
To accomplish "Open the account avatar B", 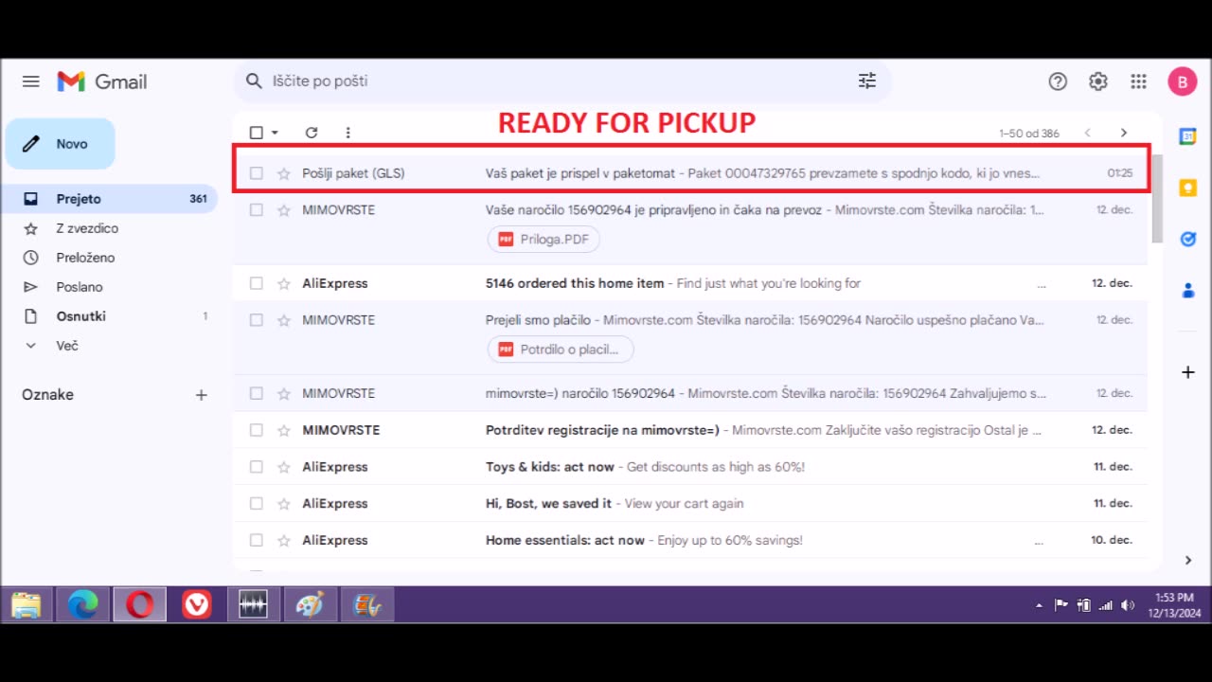I will pos(1182,81).
